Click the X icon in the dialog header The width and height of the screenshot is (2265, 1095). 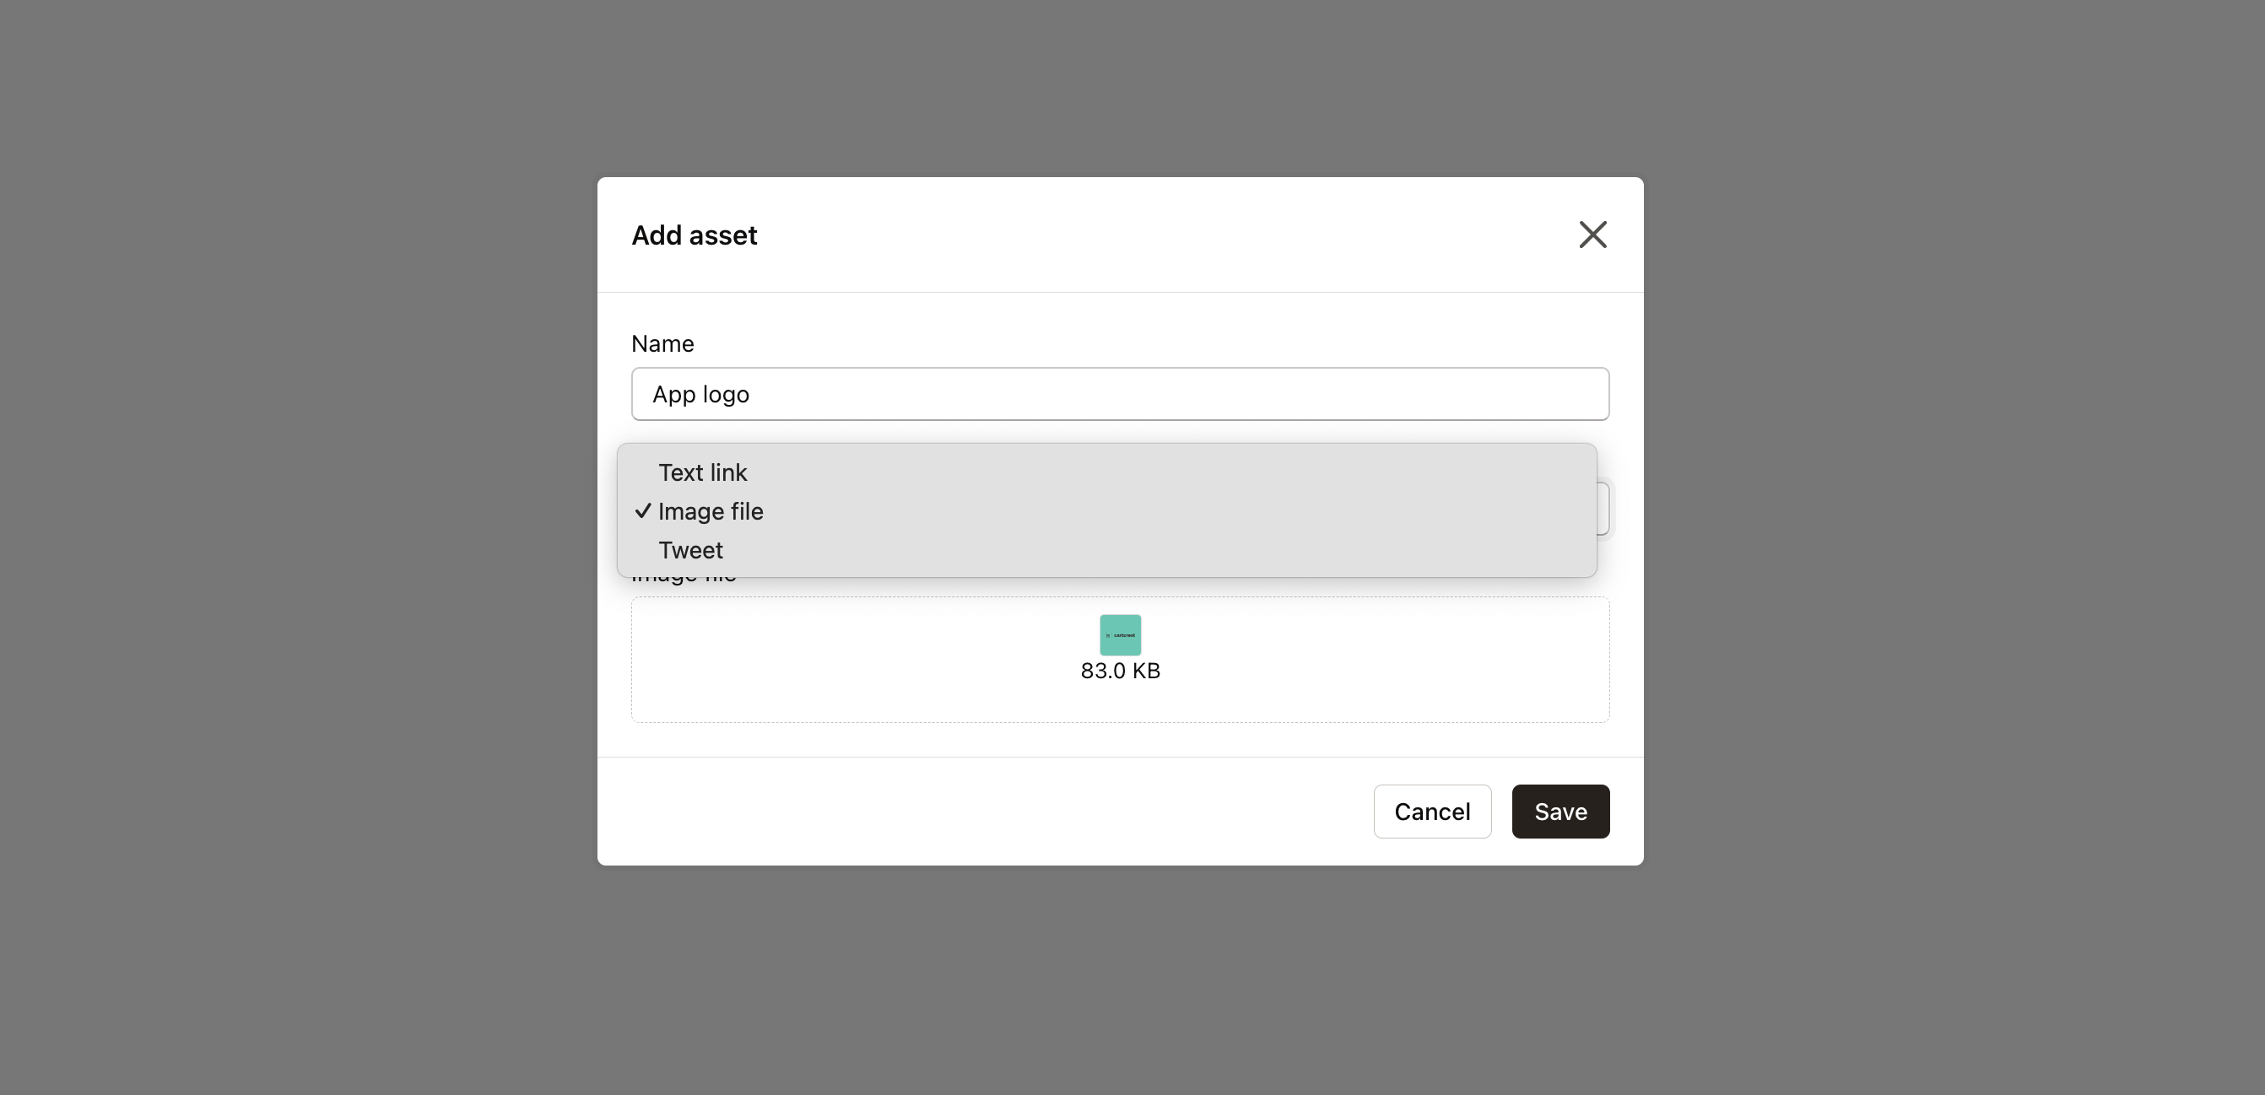1592,235
